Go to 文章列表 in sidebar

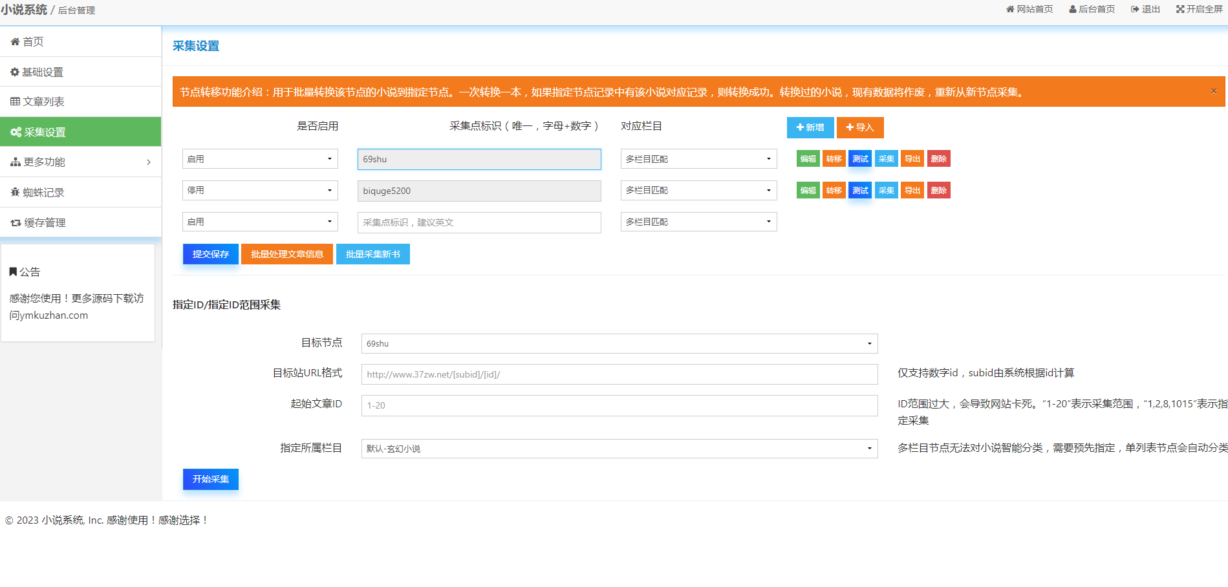click(80, 101)
